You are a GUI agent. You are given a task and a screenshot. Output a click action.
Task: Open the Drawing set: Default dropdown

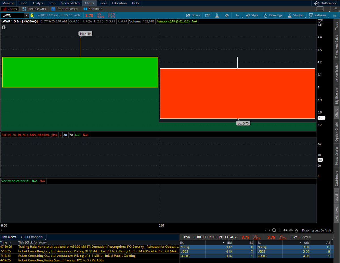[x=318, y=231]
